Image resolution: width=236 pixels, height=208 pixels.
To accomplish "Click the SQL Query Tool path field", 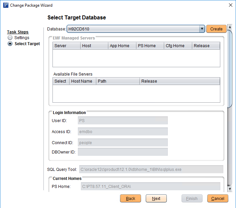I will click(x=151, y=170).
